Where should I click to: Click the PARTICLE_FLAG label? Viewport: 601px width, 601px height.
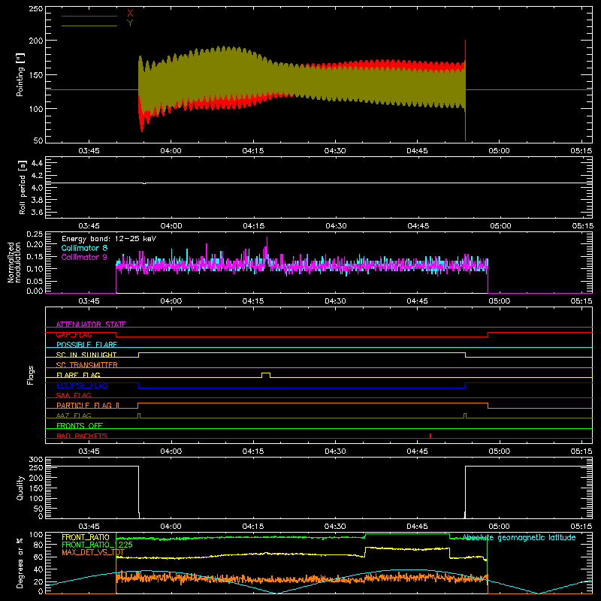coord(84,406)
